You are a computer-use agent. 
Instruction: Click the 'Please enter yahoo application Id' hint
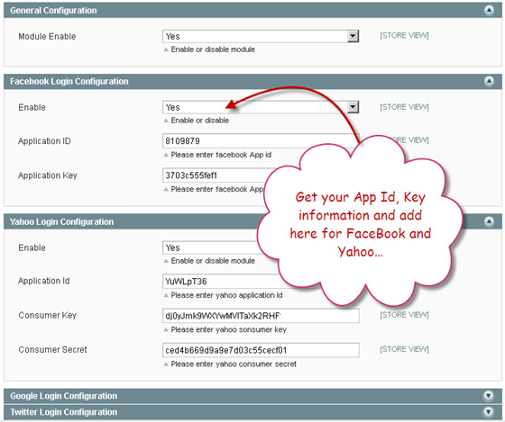tap(226, 295)
